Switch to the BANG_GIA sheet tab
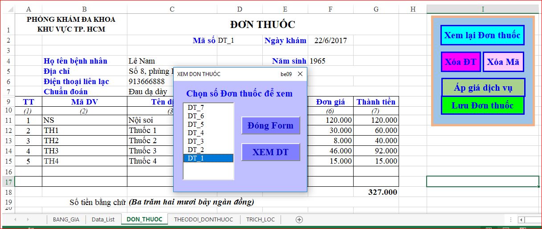This screenshot has height=229, width=542. point(66,219)
